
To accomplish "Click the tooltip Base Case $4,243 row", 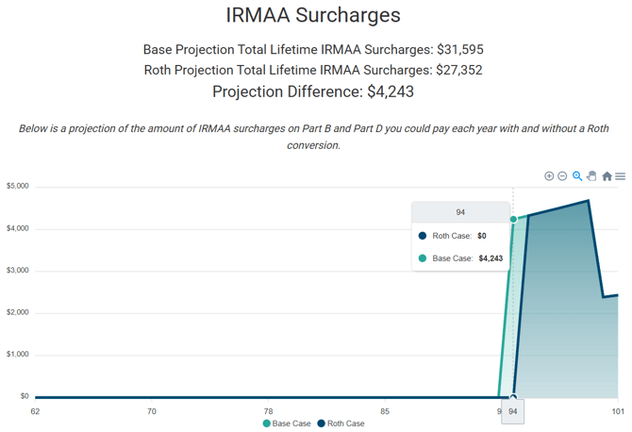I will tap(461, 258).
